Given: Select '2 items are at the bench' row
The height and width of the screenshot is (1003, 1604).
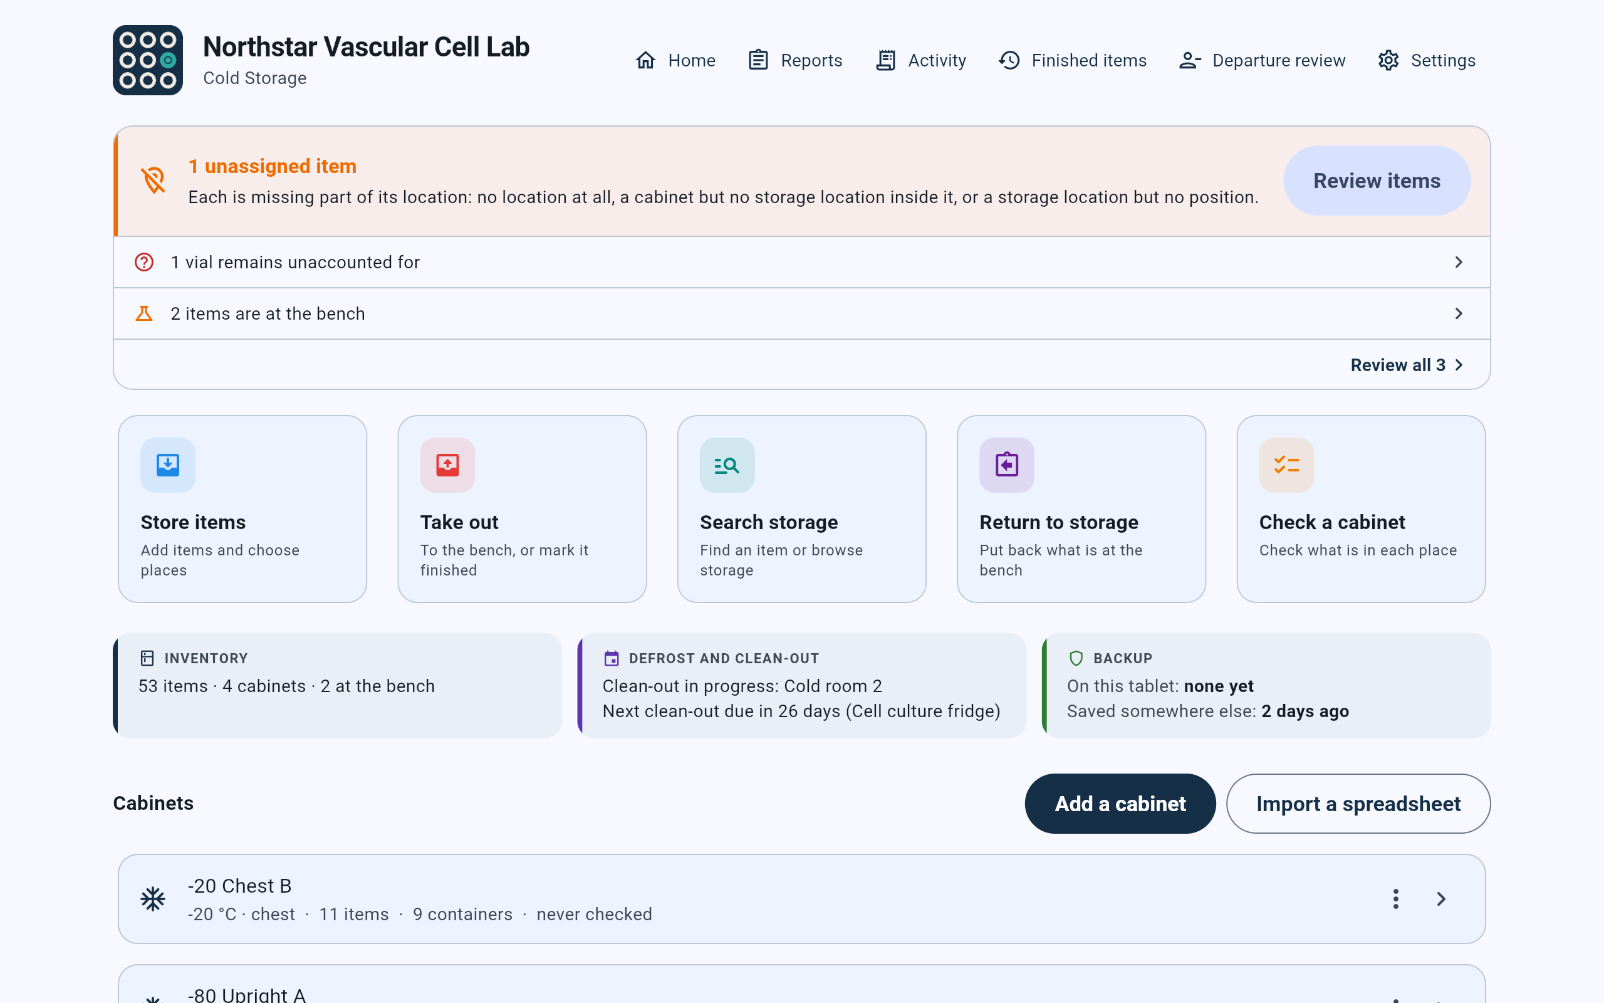Looking at the screenshot, I should 802,313.
